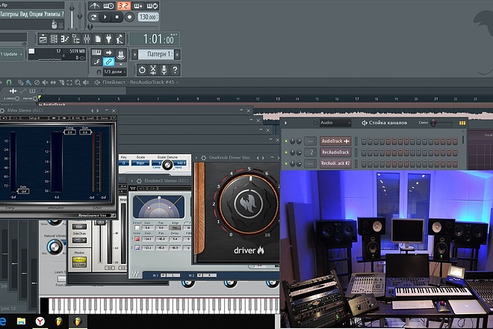Click the question mark help icon
This screenshot has width=493, height=329.
[175, 70]
